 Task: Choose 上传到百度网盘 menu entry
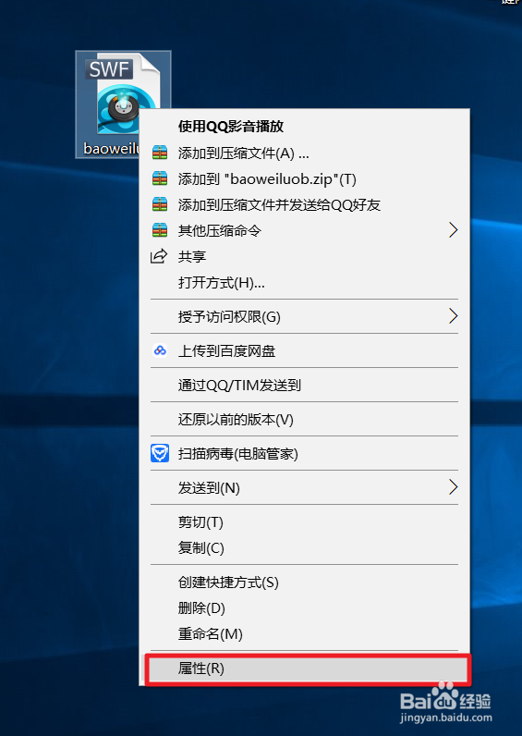(x=304, y=351)
